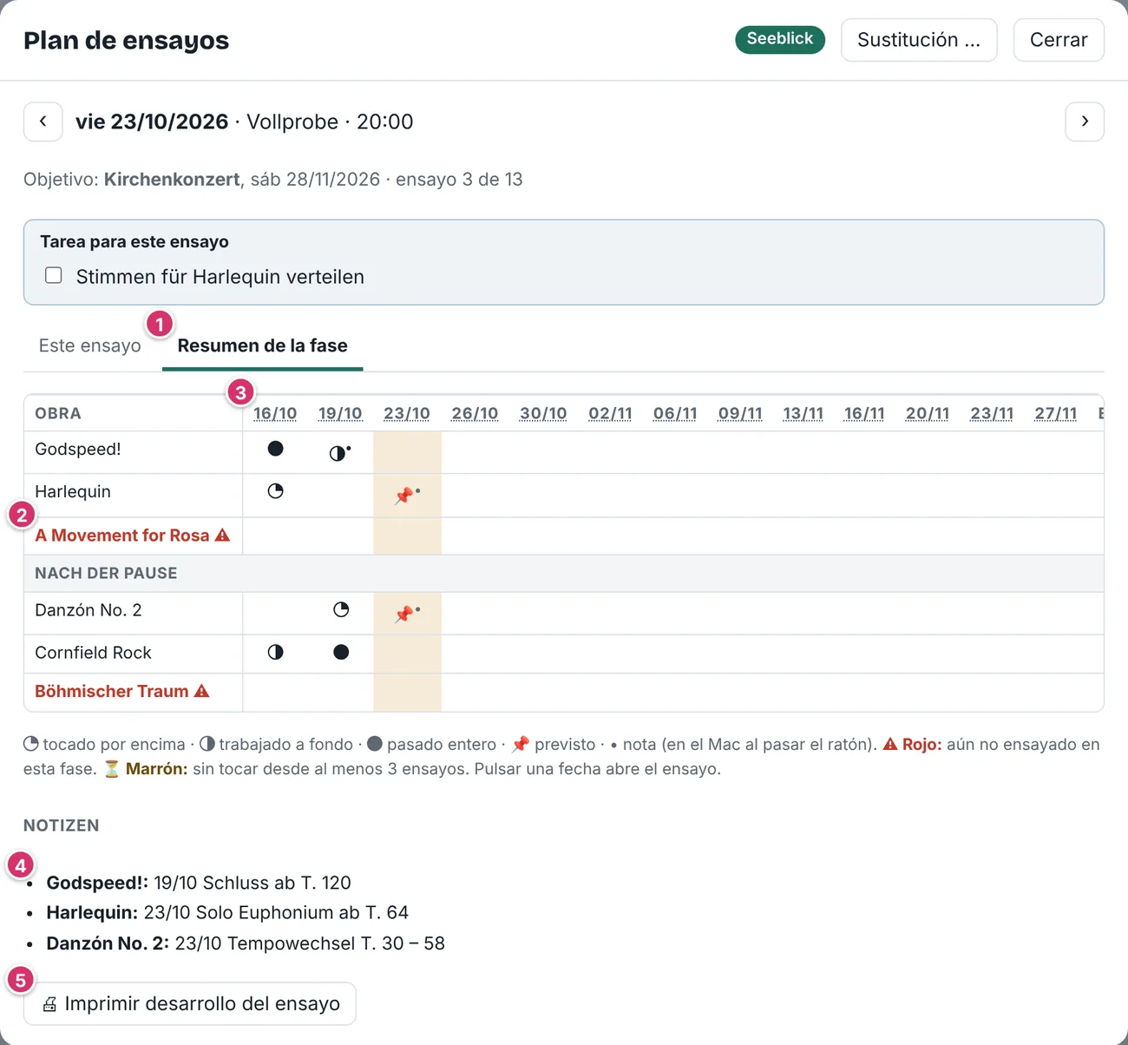Click the quarter-circle mark for Danzón No. 2 on 19/10

tap(341, 609)
